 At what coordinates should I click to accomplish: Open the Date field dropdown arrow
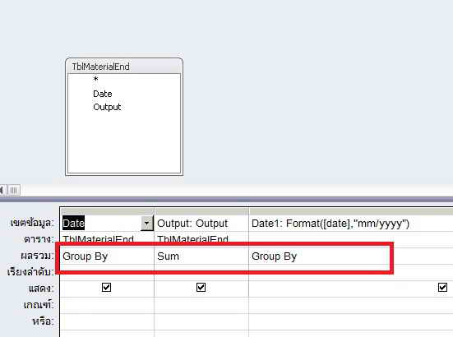tap(147, 223)
